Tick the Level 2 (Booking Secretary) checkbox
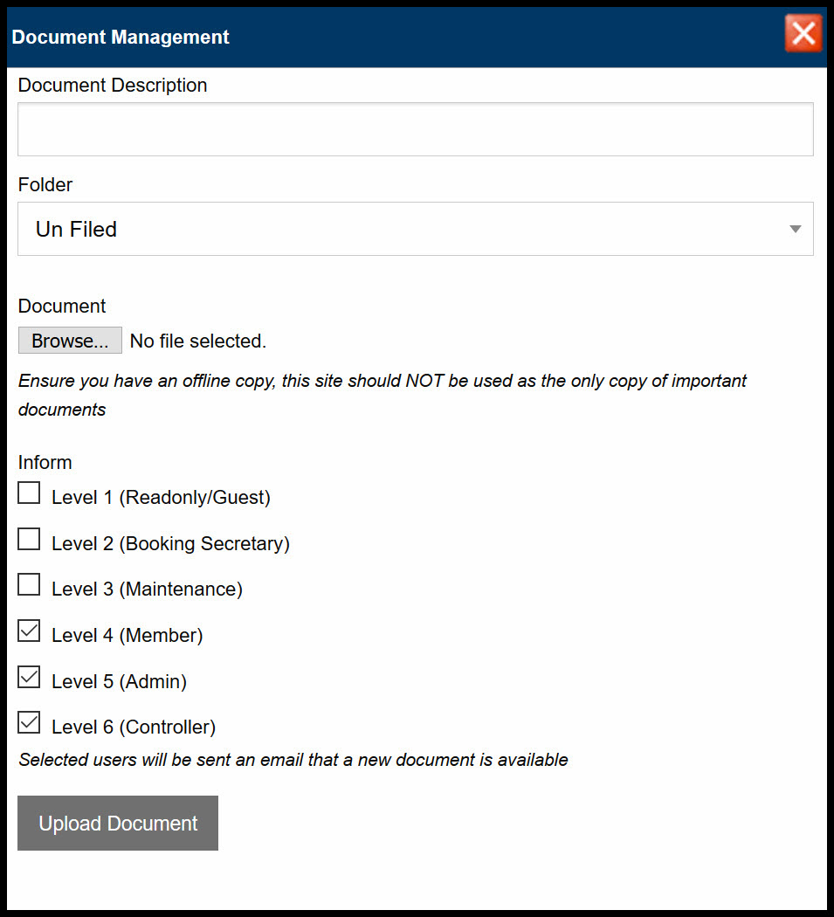The height and width of the screenshot is (917, 834). point(29,539)
